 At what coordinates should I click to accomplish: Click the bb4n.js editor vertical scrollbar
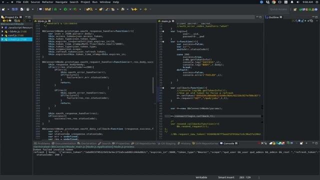tap(153, 85)
